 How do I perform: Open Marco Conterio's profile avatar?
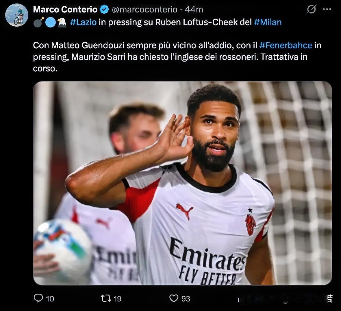[x=17, y=15]
